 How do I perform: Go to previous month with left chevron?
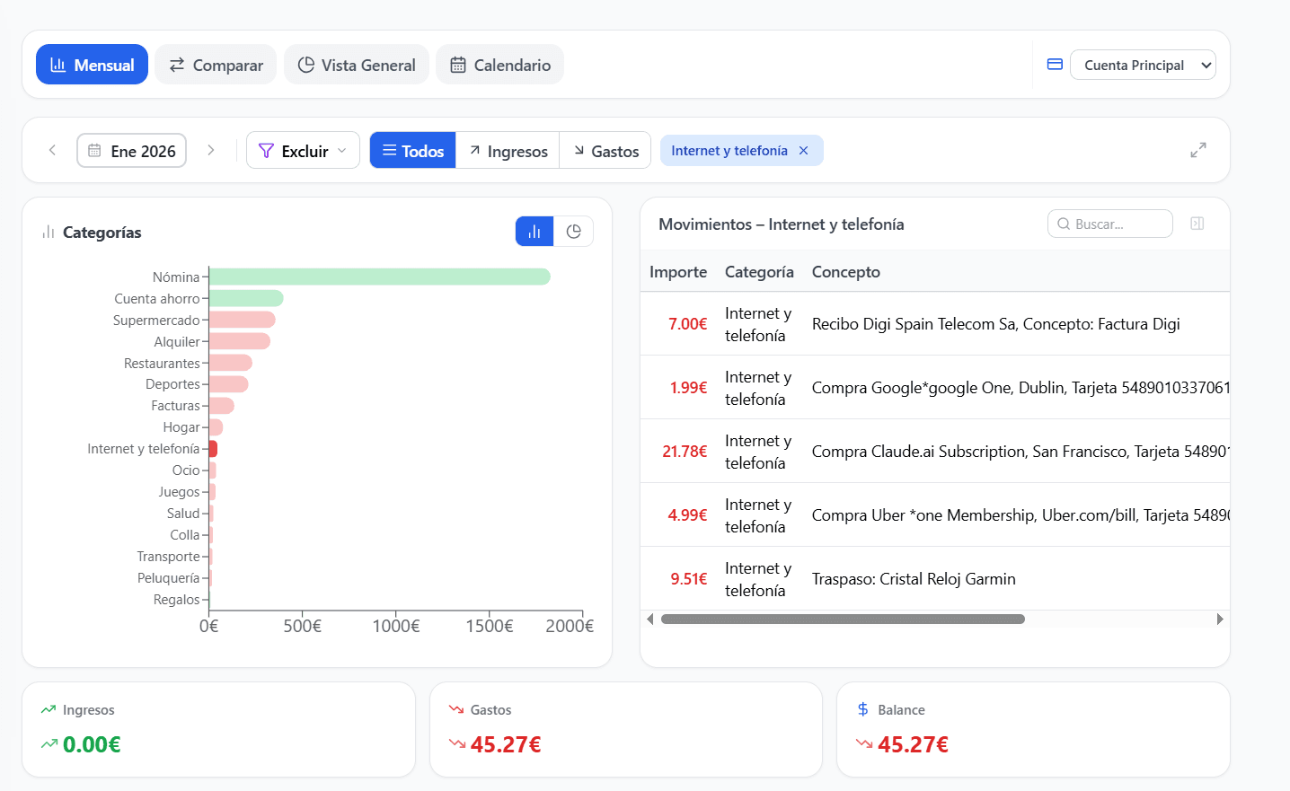pos(52,150)
